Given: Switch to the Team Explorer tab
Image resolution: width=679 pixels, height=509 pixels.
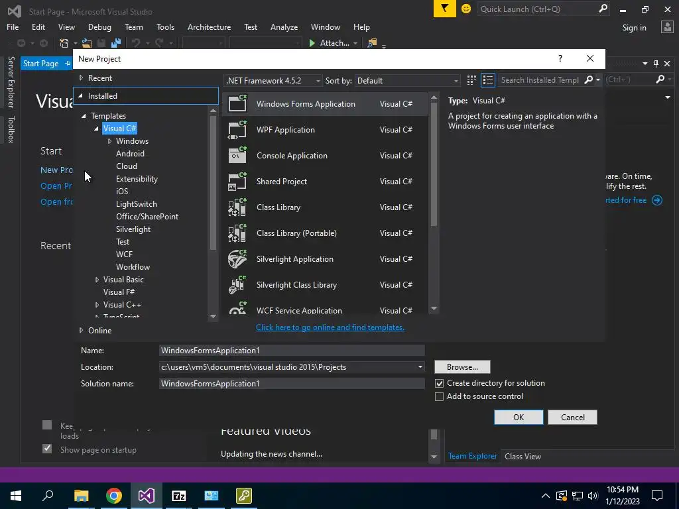Looking at the screenshot, I should pos(472,456).
